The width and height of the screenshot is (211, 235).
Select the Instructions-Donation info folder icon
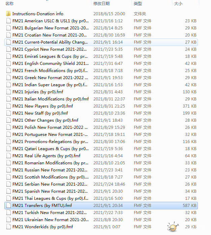point(8,14)
